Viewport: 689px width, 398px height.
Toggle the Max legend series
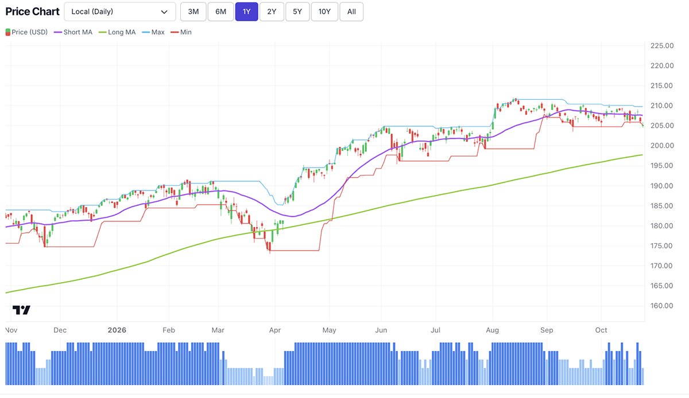point(153,32)
